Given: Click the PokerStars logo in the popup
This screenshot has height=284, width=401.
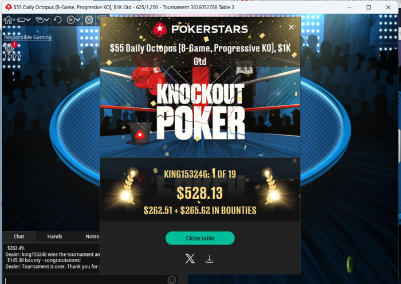Looking at the screenshot, I should coord(200,29).
